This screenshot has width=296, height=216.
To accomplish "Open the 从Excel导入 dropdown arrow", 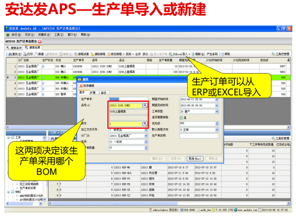I will point(189,54).
